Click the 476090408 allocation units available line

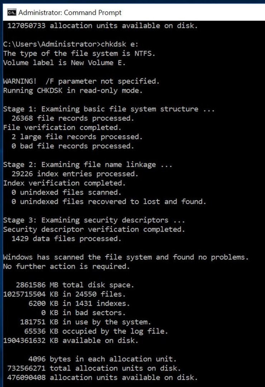[102, 377]
